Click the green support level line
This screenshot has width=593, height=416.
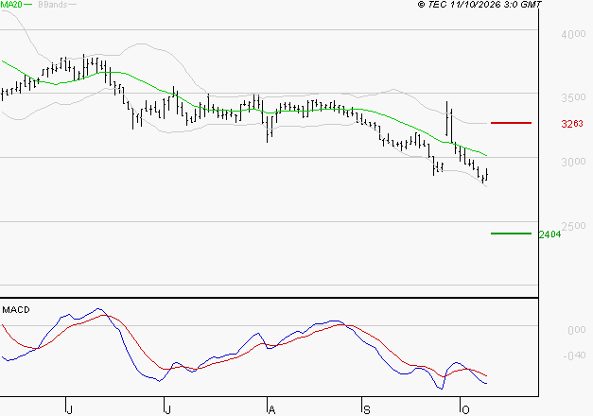[511, 234]
